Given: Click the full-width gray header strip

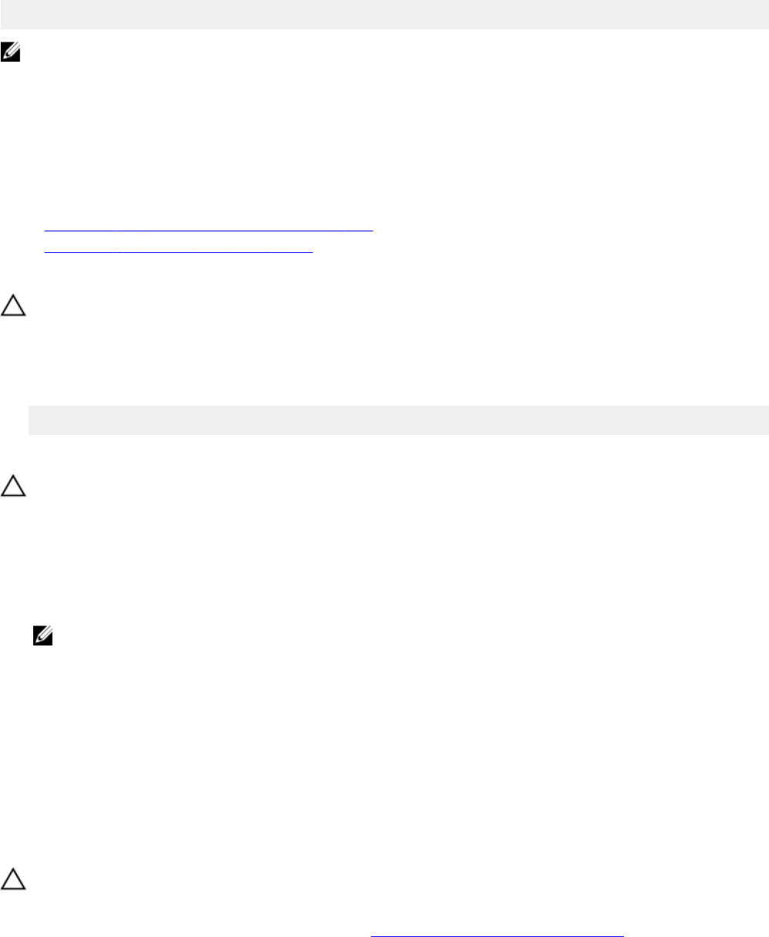Looking at the screenshot, I should coord(384,15).
